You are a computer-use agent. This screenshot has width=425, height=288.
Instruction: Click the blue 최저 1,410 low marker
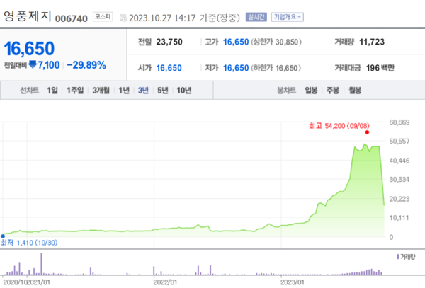pyautogui.click(x=3, y=235)
